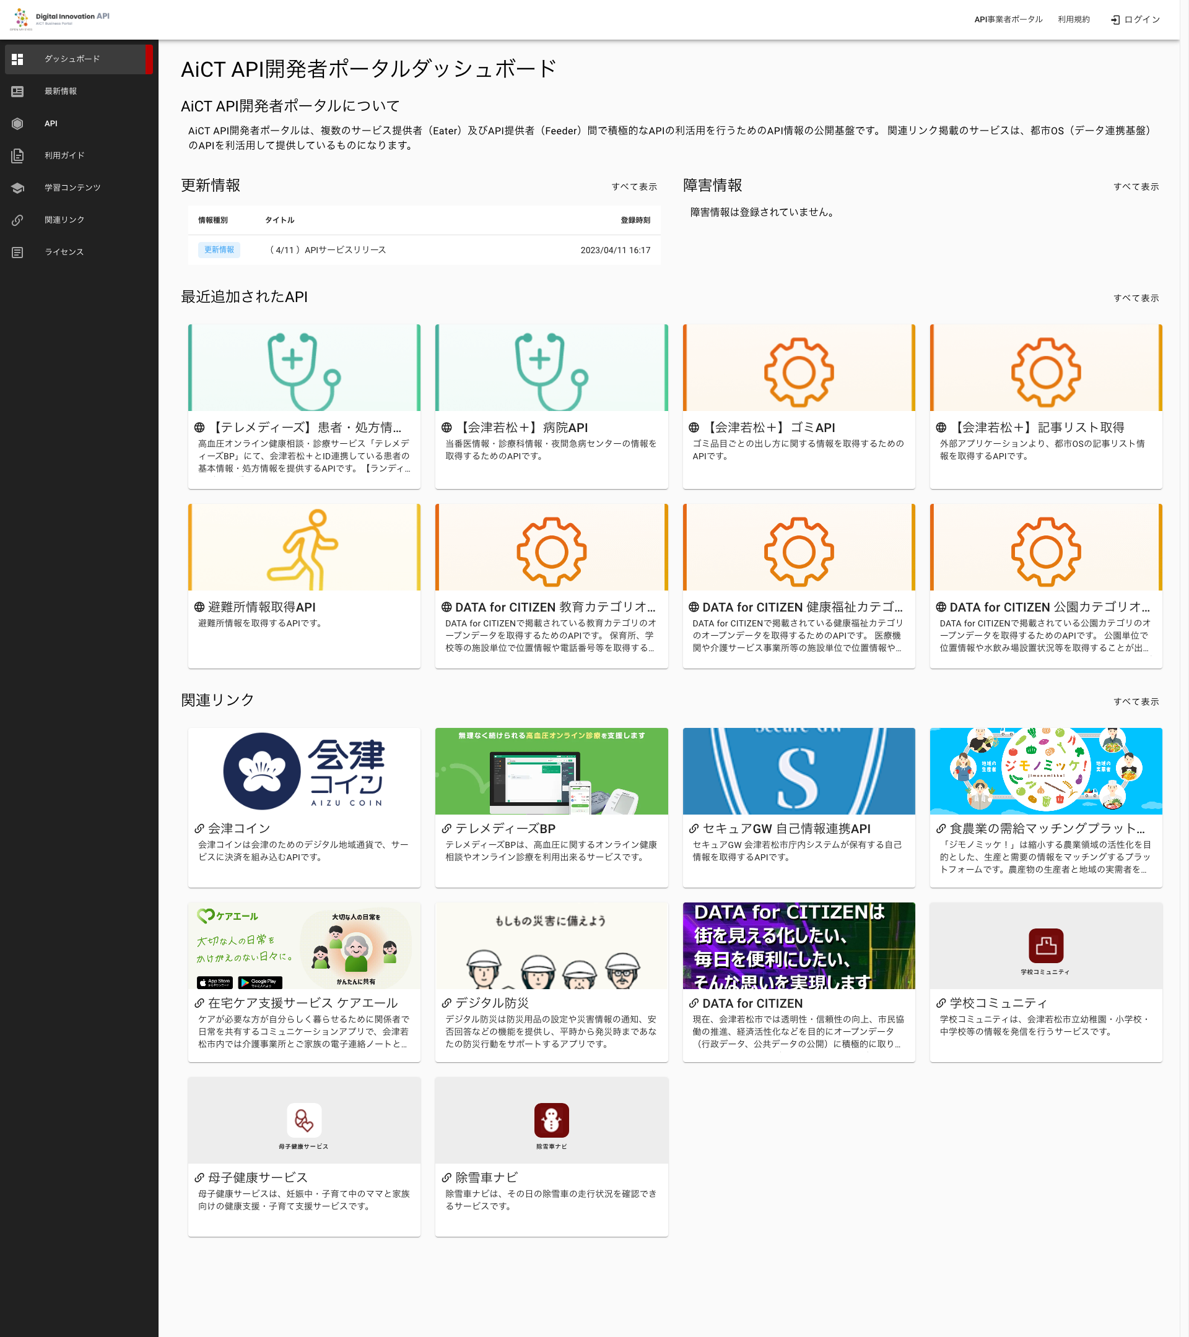Viewport: 1189px width, 1337px height.
Task: Show all entries under 障害情報
Action: pyautogui.click(x=1135, y=186)
